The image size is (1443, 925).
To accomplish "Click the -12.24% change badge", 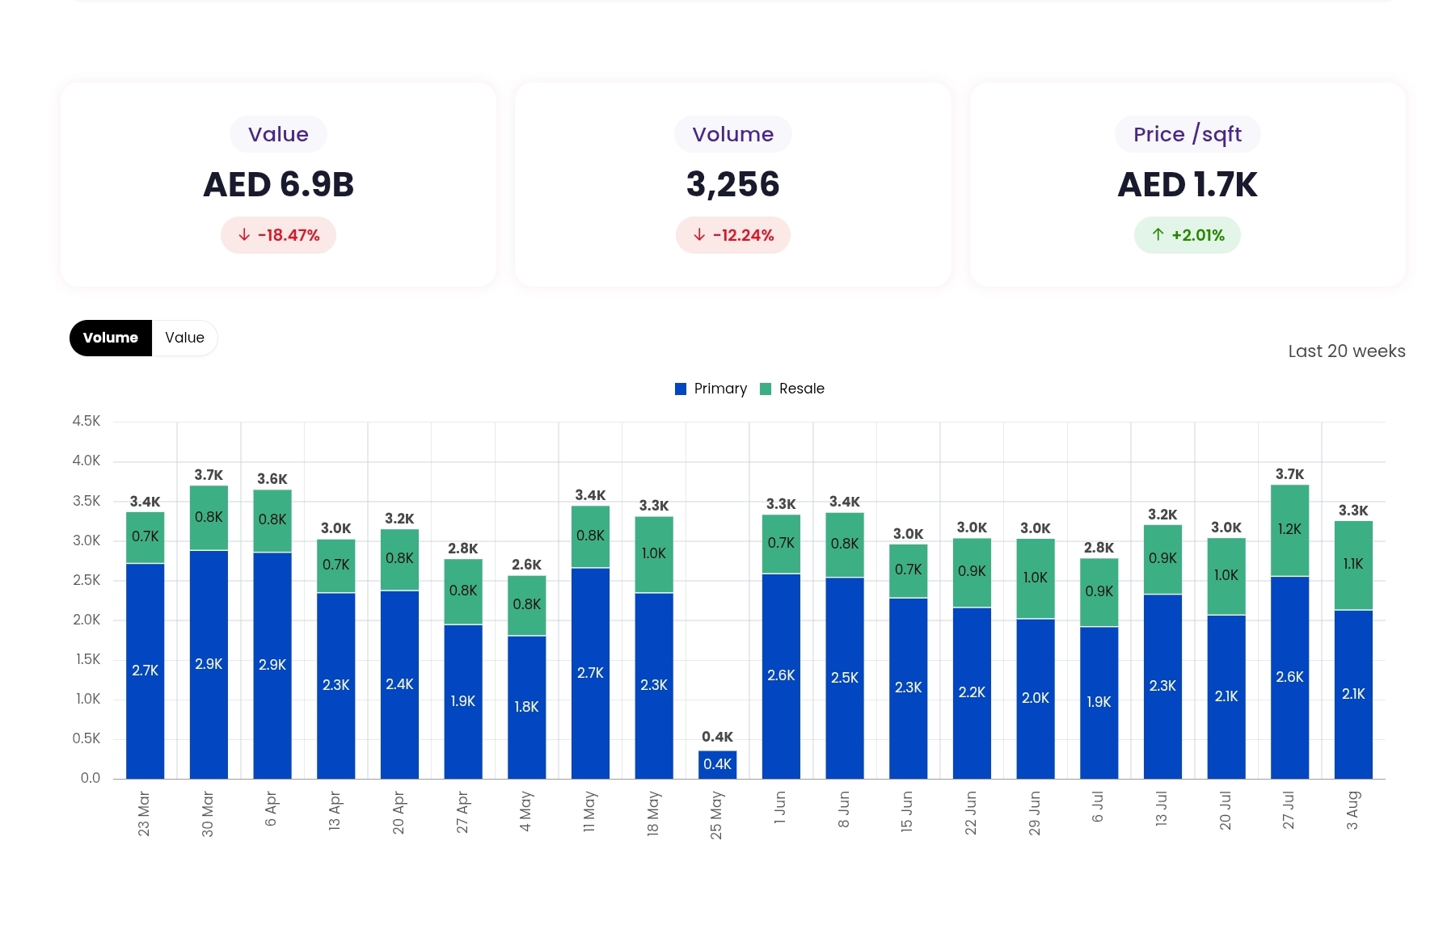I will (x=732, y=235).
